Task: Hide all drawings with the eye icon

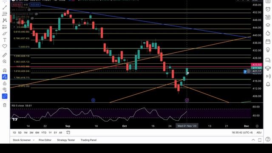Action: coord(5,90)
